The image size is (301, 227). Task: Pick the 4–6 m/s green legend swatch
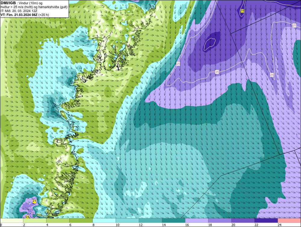coord(58,220)
